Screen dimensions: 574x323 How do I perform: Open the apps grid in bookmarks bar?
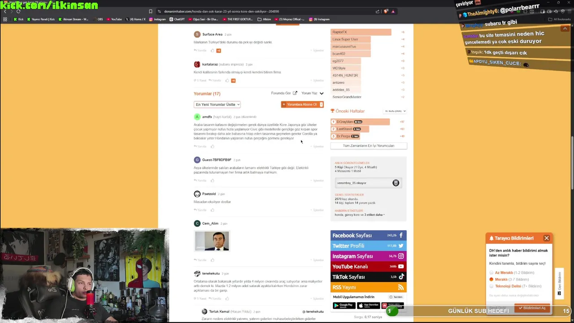pyautogui.click(x=5, y=19)
